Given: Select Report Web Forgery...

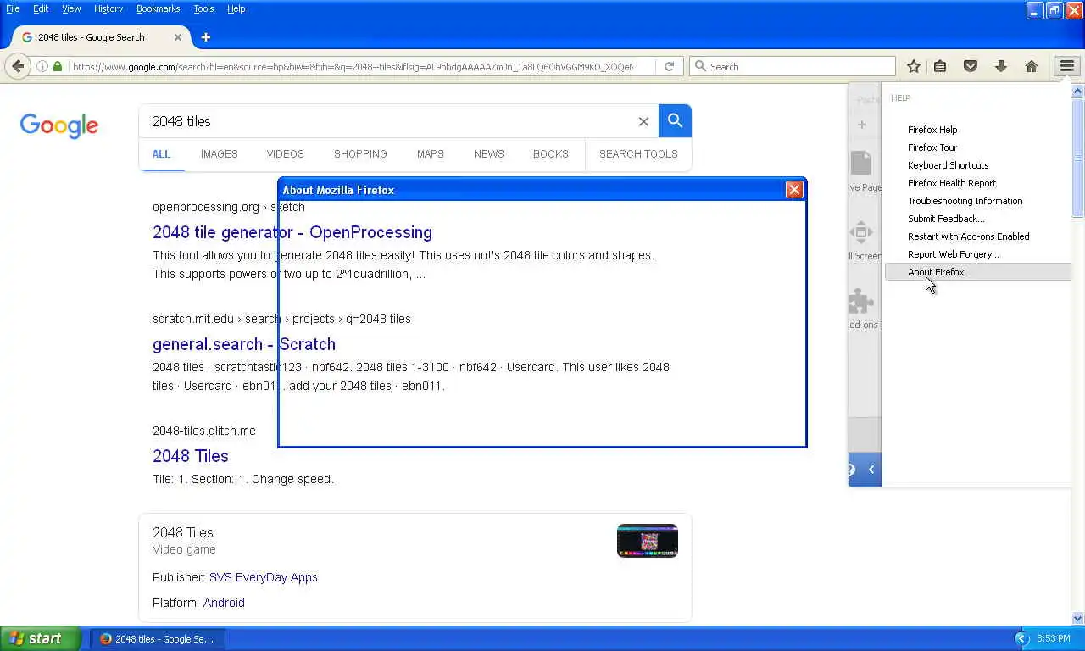Looking at the screenshot, I should (x=978, y=254).
